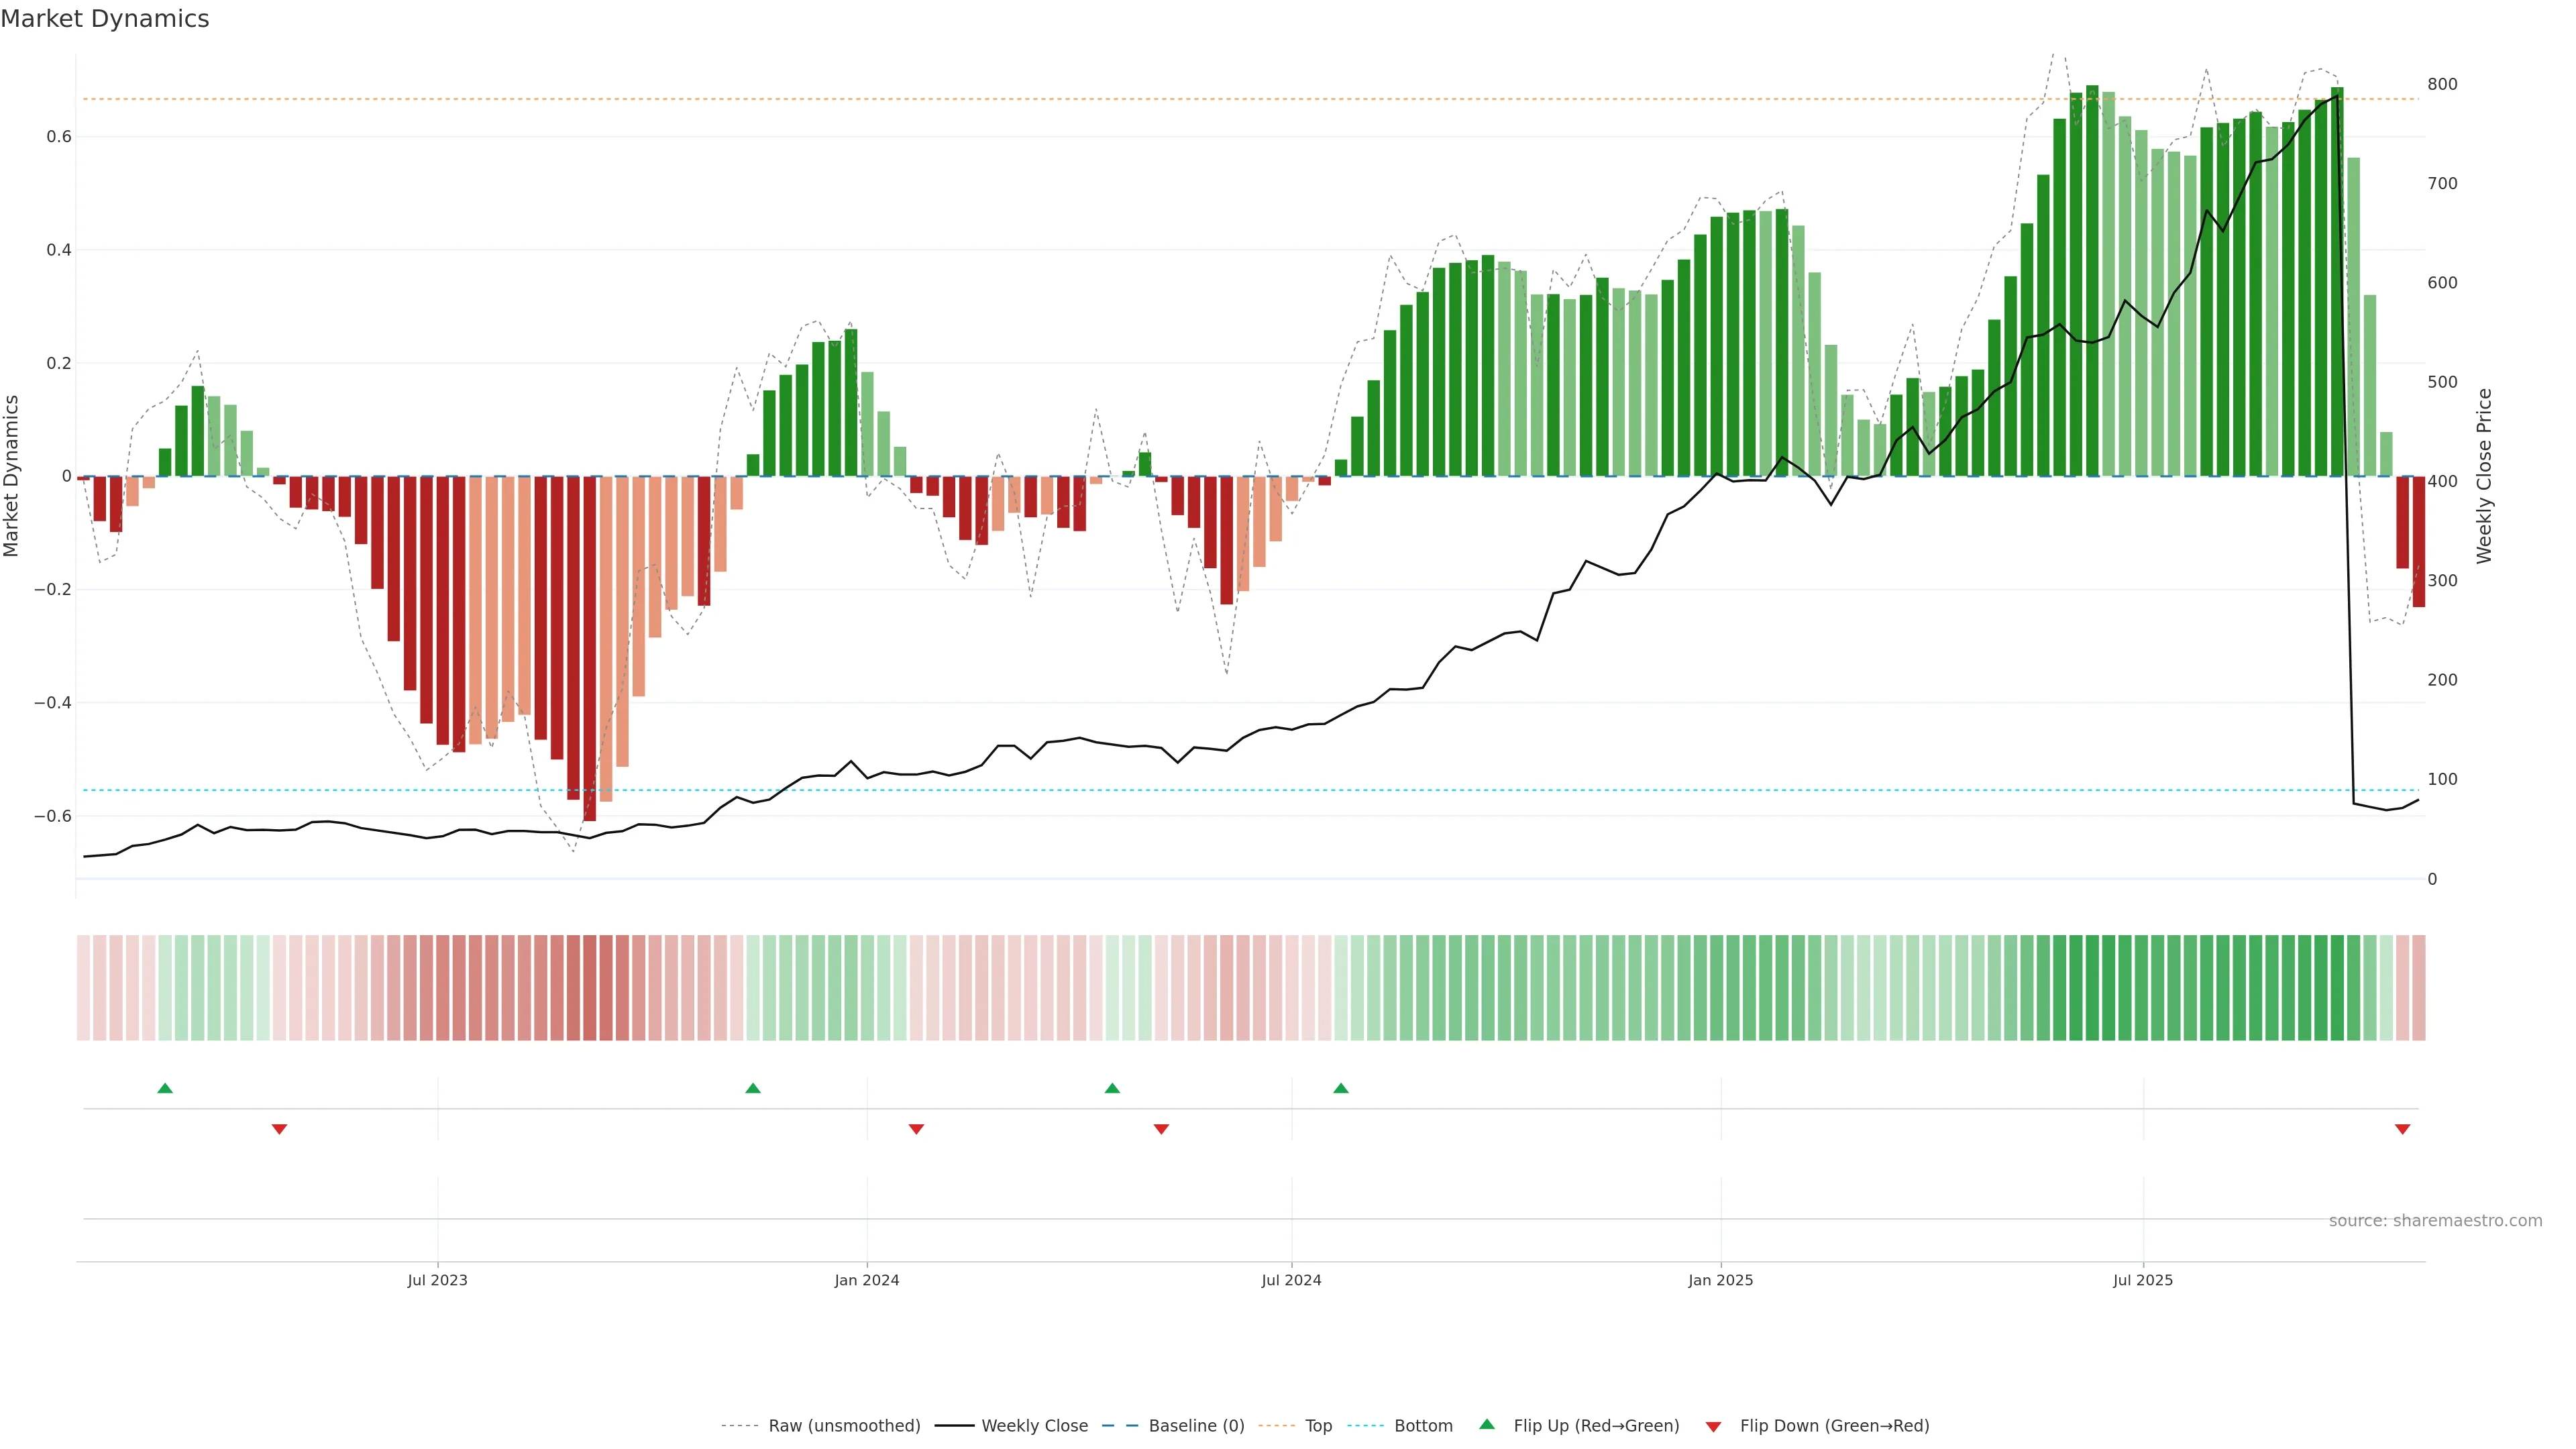Toggle the Top threshold legend entry
2576x1449 pixels.
point(1318,1426)
